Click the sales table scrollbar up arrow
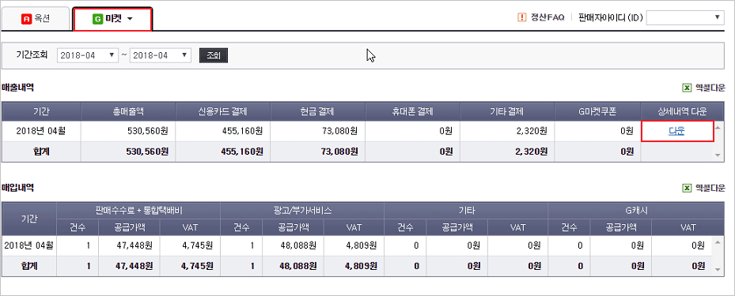 [718, 127]
